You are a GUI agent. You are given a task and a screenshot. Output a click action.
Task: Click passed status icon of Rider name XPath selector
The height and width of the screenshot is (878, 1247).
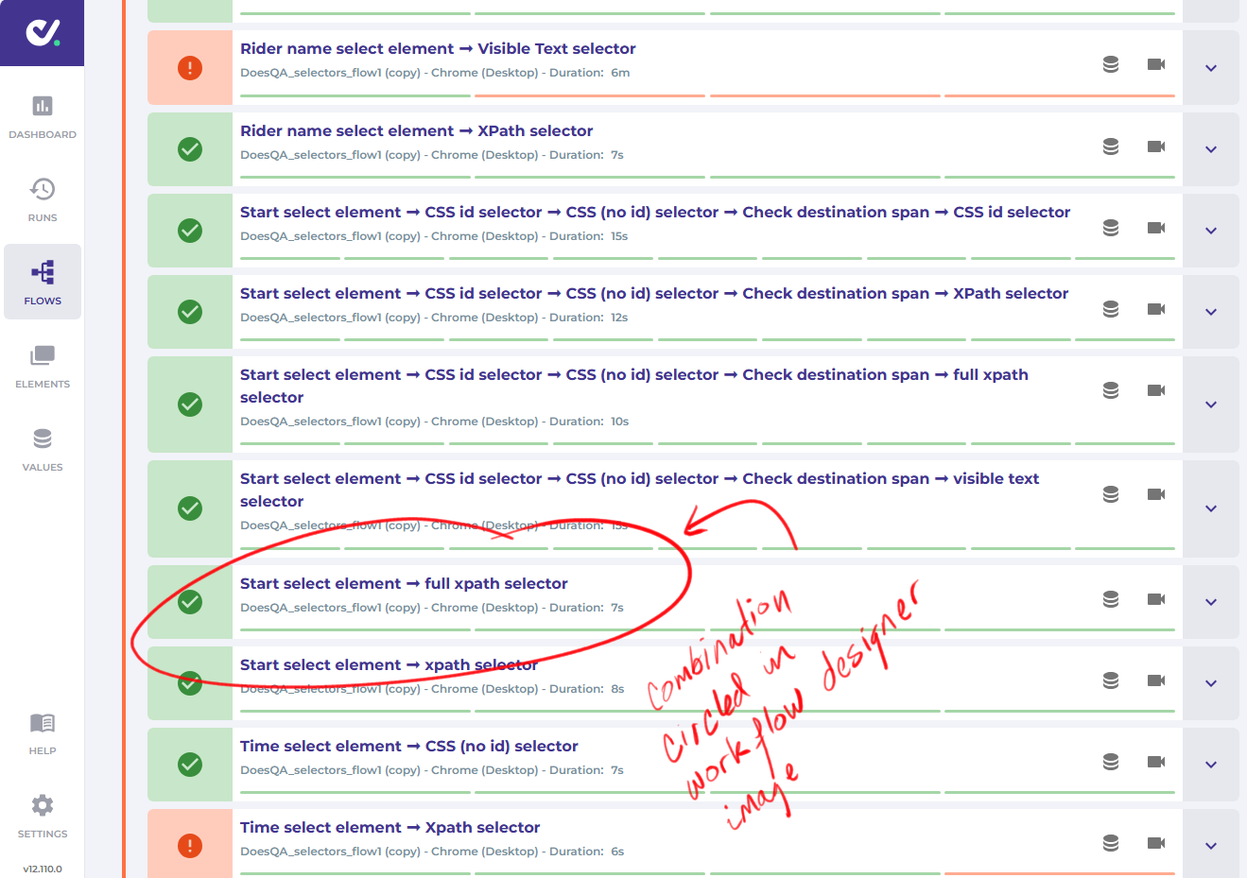point(190,149)
